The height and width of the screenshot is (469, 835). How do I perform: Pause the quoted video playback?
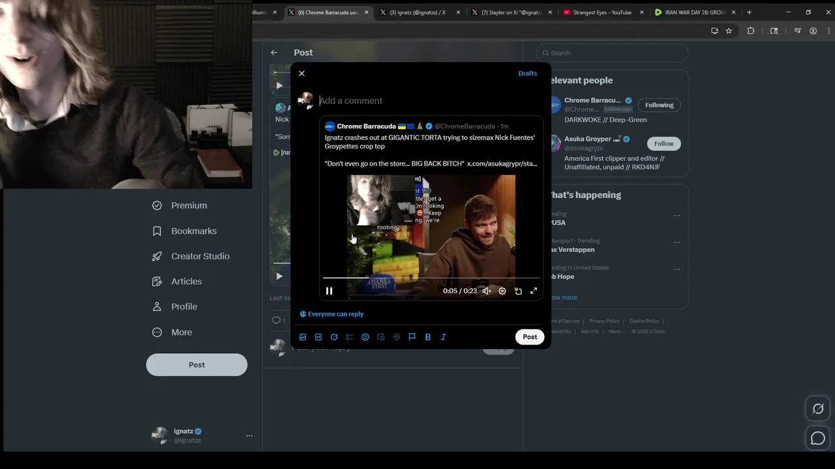tap(329, 291)
